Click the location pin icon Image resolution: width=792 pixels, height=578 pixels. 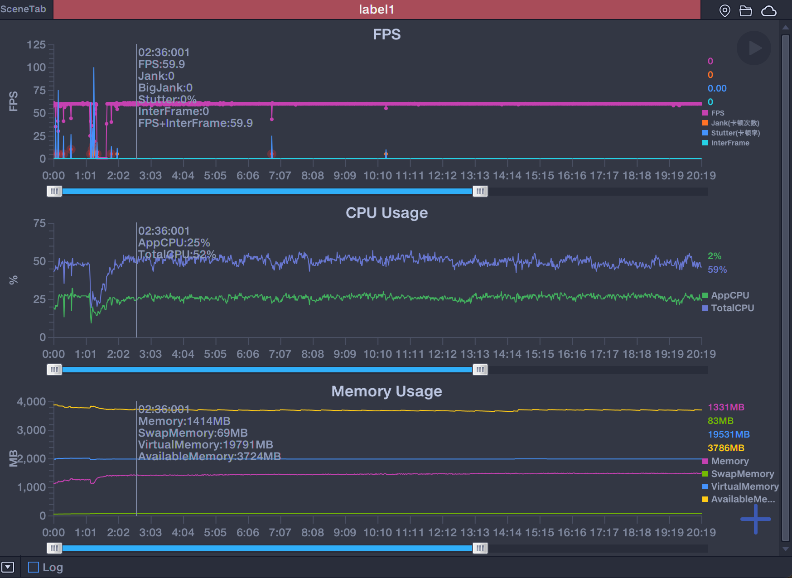[724, 10]
